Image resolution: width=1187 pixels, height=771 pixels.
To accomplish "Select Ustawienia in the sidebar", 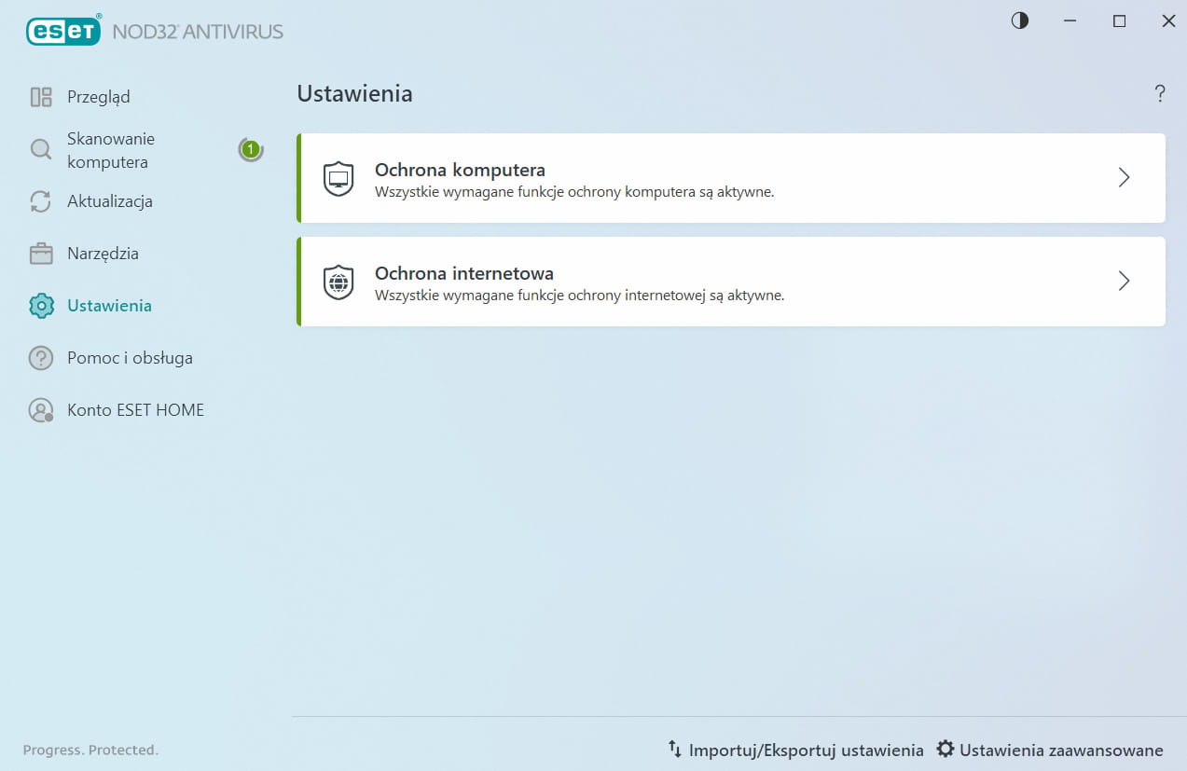I will tap(109, 306).
